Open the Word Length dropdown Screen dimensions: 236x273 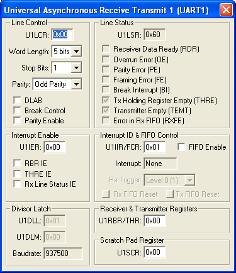[x=76, y=52]
